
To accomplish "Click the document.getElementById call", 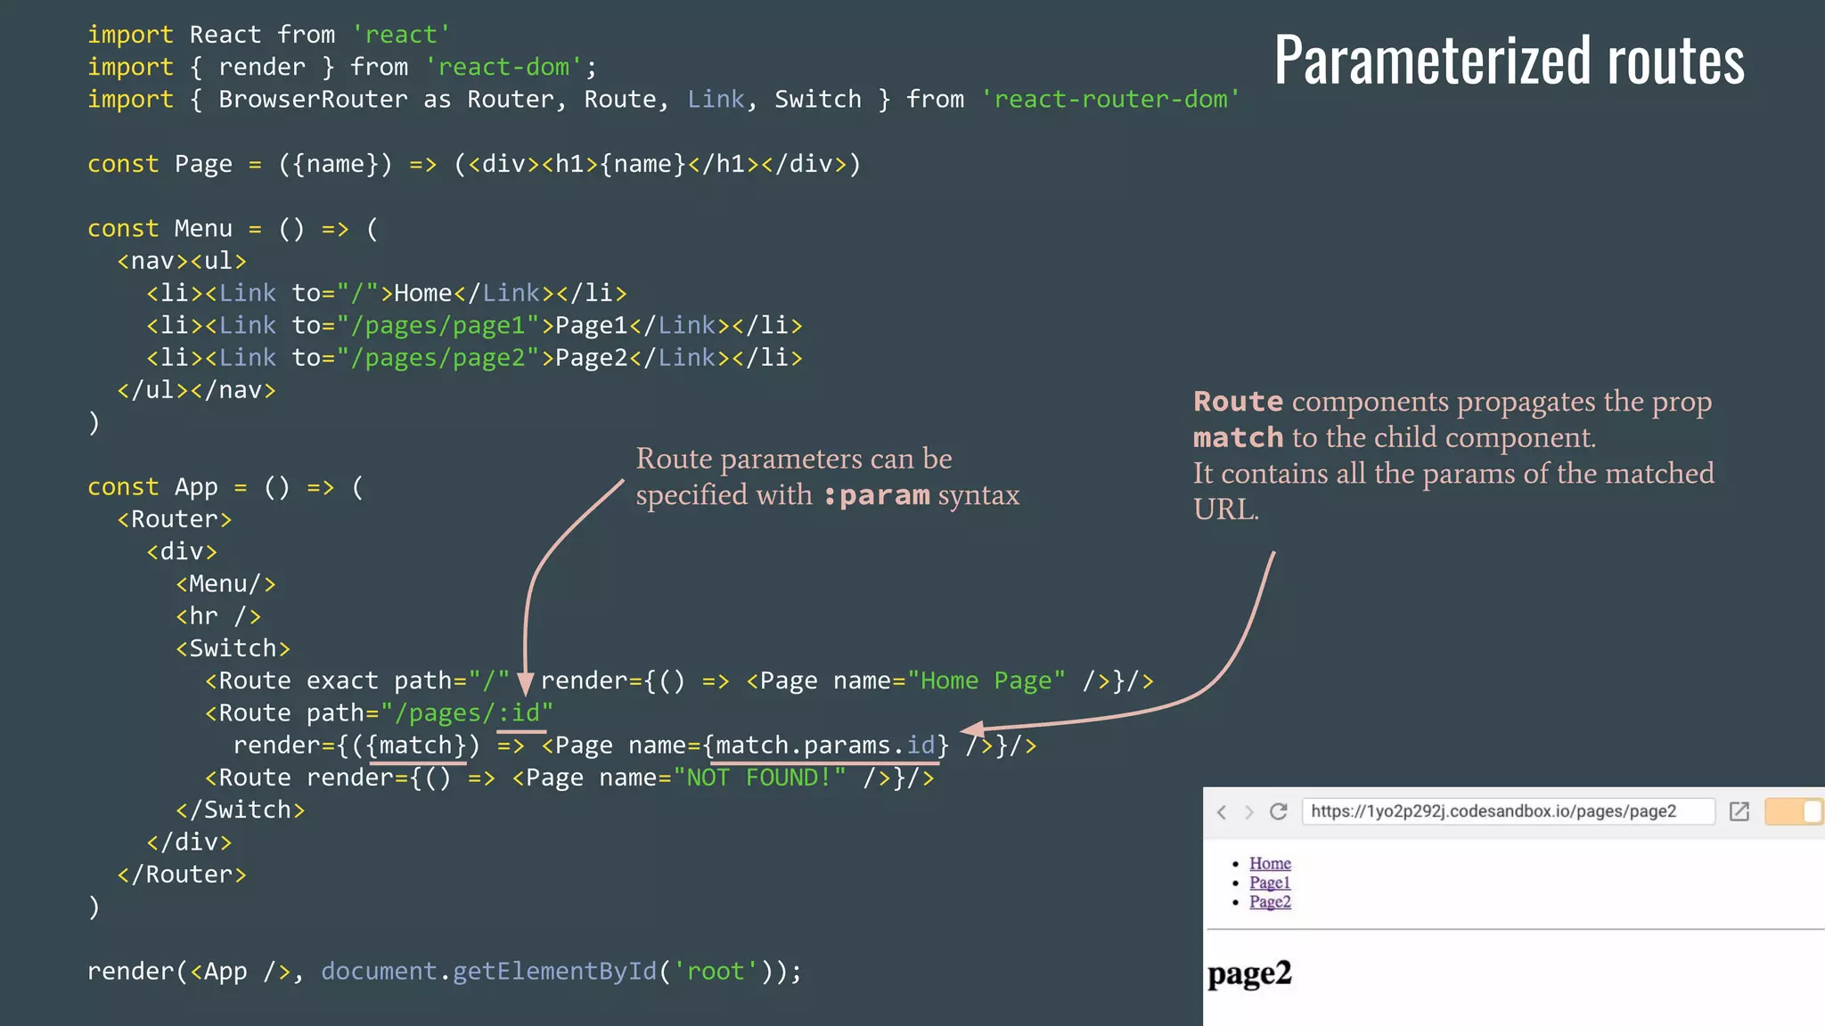I will click(488, 971).
